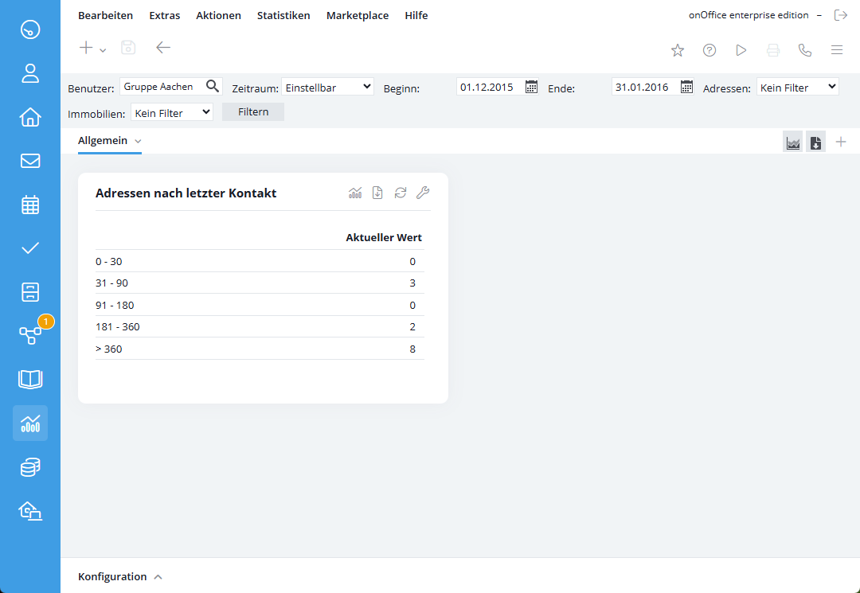
Task: Click the Filtern button
Action: pos(253,112)
